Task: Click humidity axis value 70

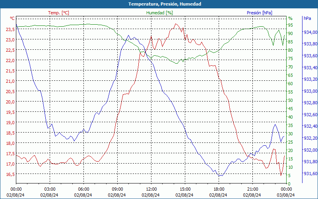Action: (291, 67)
